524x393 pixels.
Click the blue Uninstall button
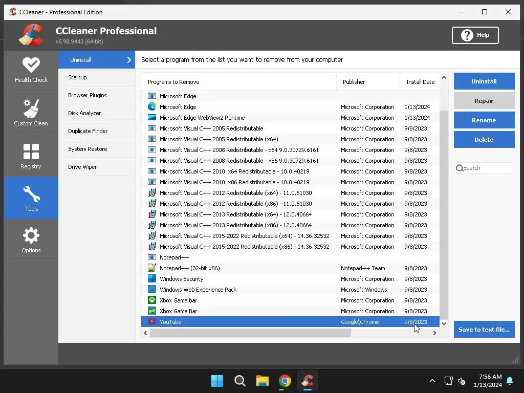484,81
